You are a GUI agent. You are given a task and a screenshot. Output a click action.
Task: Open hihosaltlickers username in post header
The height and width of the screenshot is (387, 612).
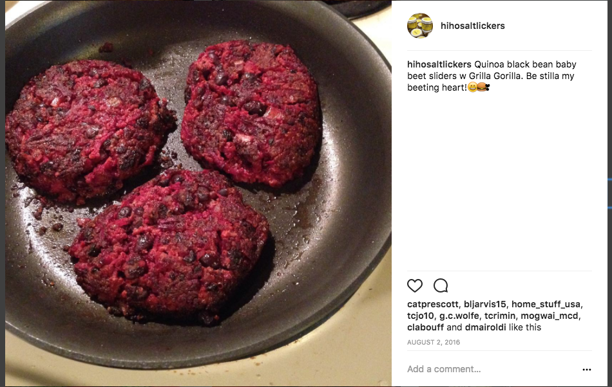point(473,26)
